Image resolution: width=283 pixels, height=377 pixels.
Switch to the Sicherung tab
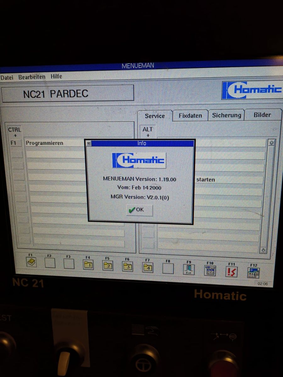tap(226, 115)
